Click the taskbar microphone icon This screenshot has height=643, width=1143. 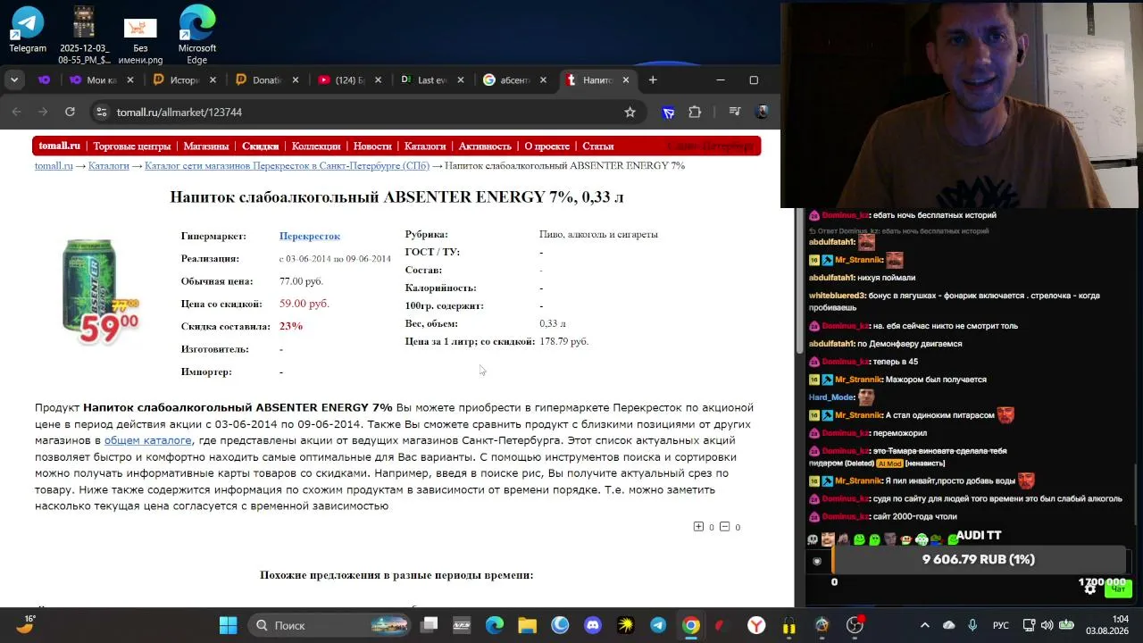click(972, 625)
